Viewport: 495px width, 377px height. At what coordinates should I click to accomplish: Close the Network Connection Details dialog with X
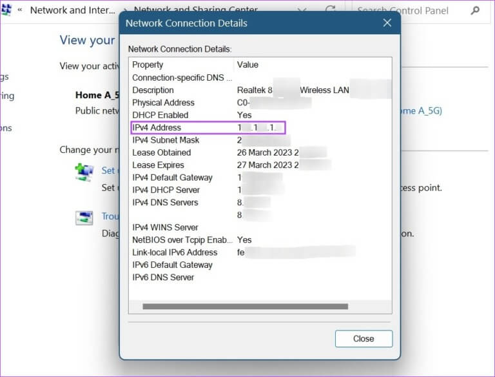(387, 23)
